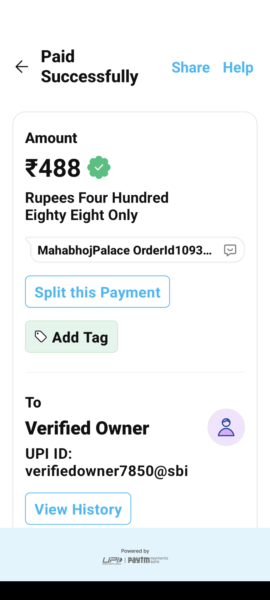The image size is (270, 600).
Task: Tap the back arrow icon
Action: tap(22, 67)
